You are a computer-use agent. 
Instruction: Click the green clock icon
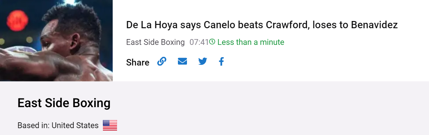pyautogui.click(x=212, y=42)
